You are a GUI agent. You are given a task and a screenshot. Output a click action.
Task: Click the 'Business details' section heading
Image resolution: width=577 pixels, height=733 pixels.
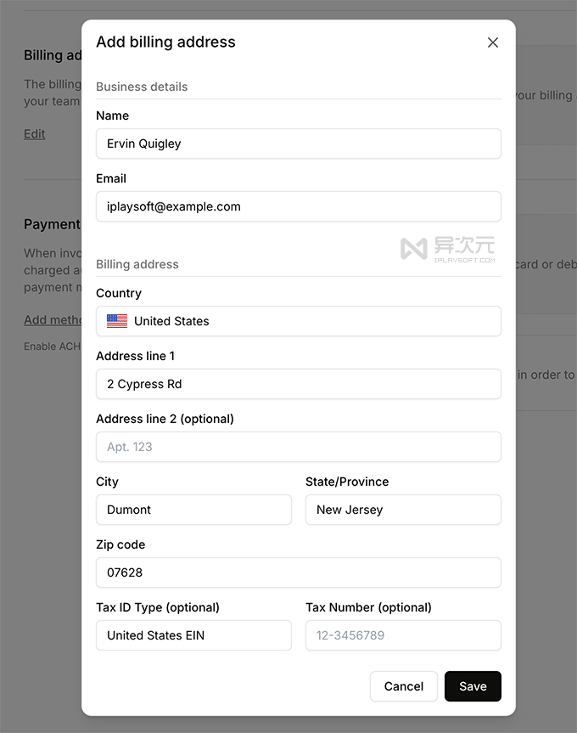[142, 87]
